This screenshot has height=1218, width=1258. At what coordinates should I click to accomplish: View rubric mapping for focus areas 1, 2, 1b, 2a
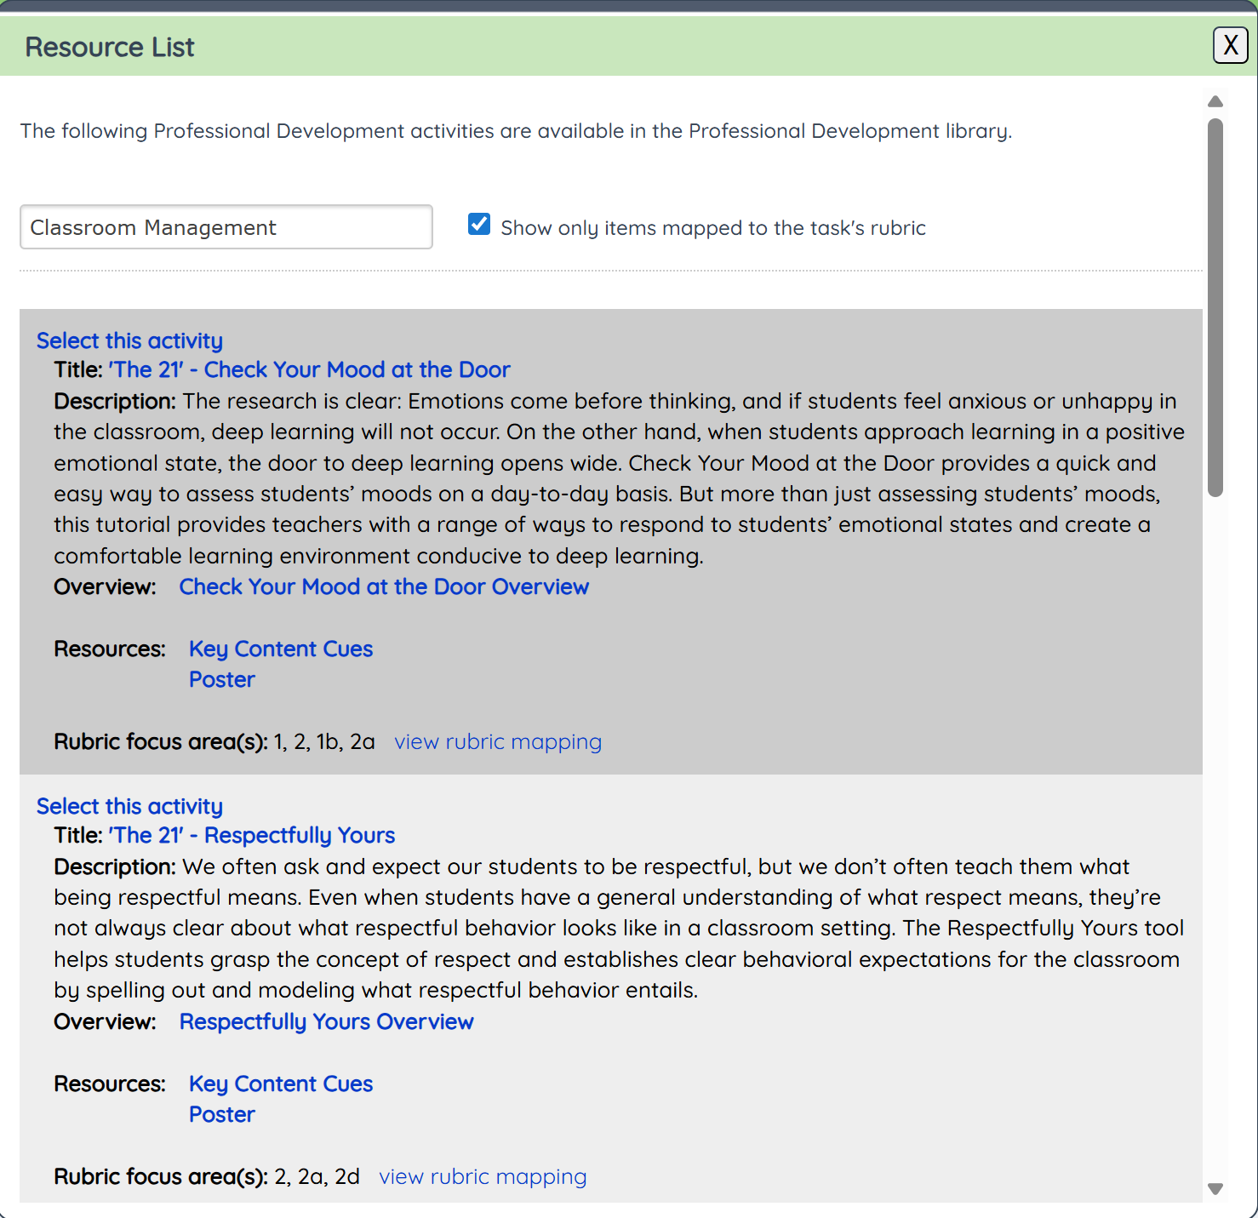coord(498,741)
